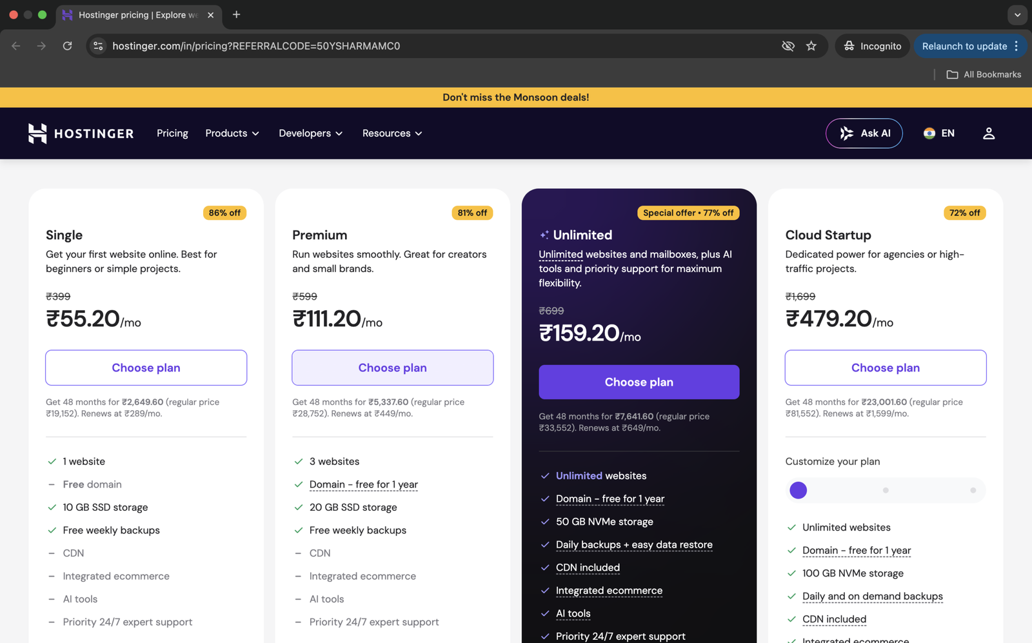This screenshot has width=1032, height=643.
Task: Click 'Daily and on demand backups' link
Action: [872, 596]
